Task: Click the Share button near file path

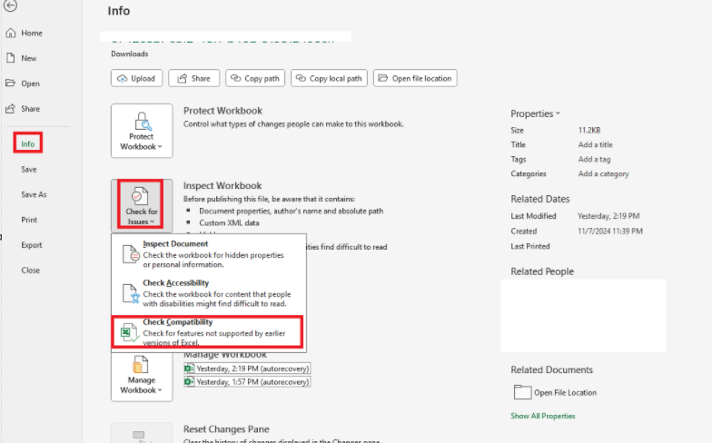Action: pos(194,78)
